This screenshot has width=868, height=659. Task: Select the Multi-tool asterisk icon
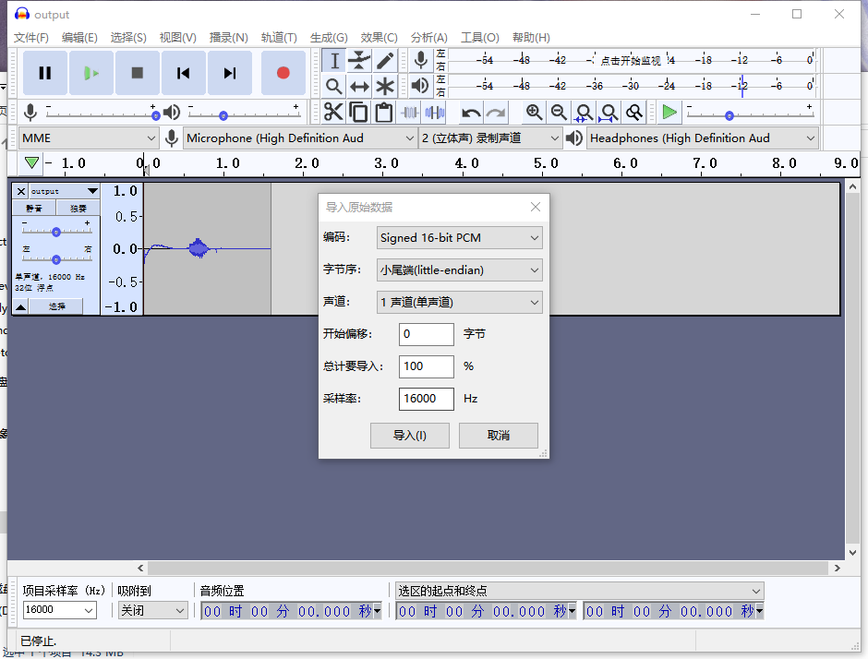click(385, 87)
